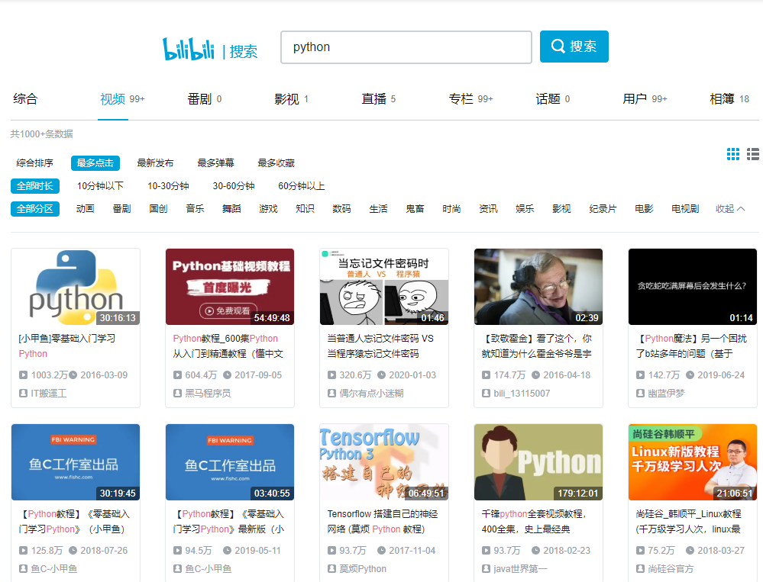This screenshot has height=582, width=763.
Task: Switch to list view layout icon
Action: click(753, 154)
